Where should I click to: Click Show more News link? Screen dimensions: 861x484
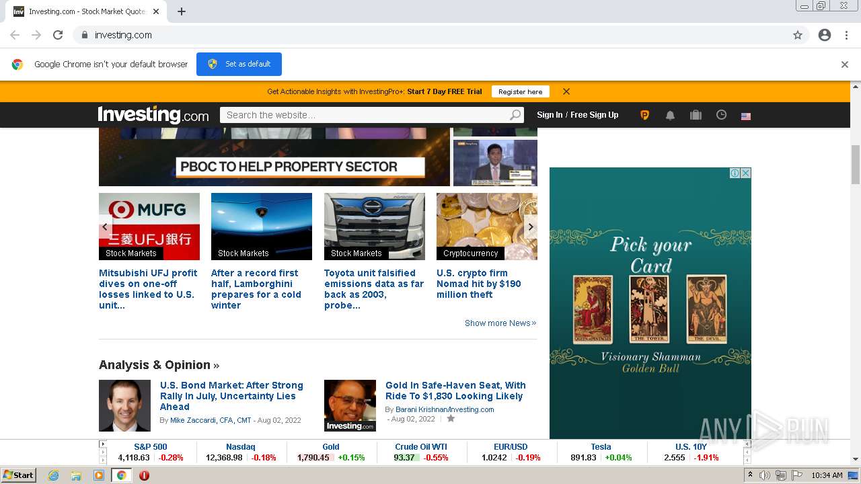click(500, 323)
